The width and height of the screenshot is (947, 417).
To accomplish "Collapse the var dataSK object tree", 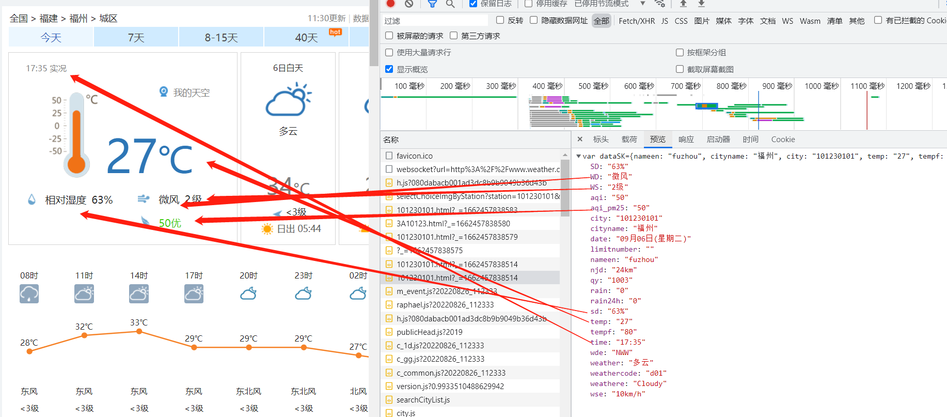I will (579, 156).
